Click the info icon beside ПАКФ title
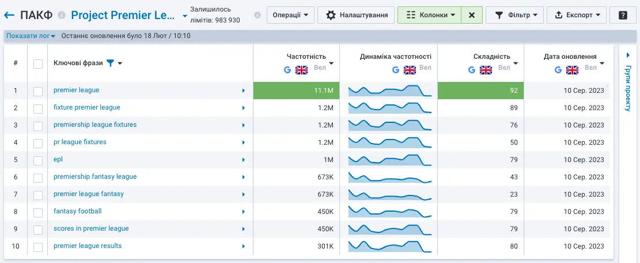 point(62,15)
